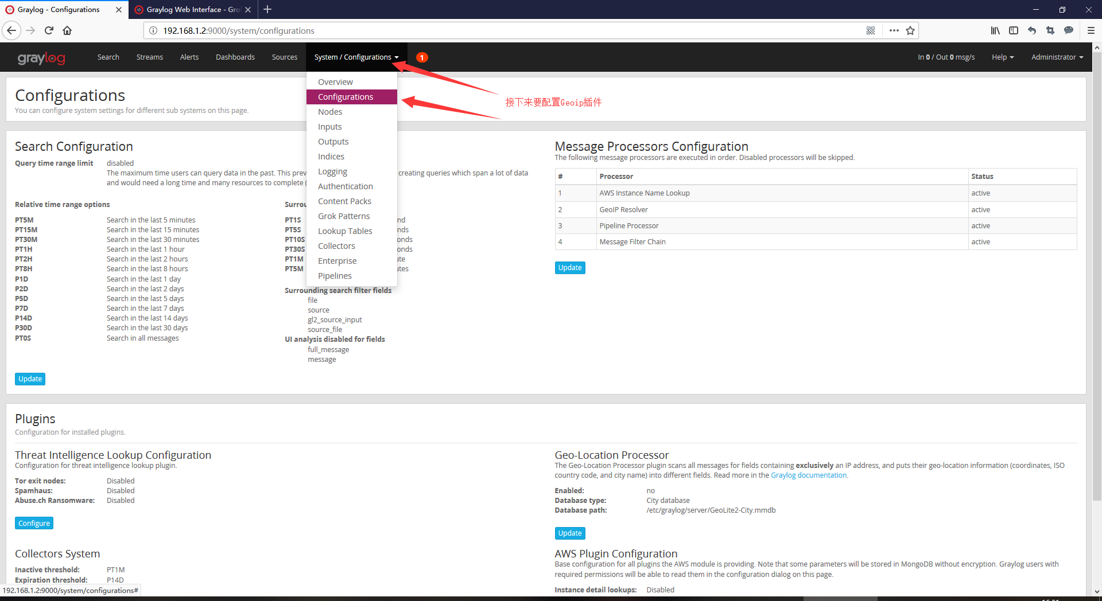Open the Graylog documentation link
The image size is (1102, 601).
[x=809, y=475]
